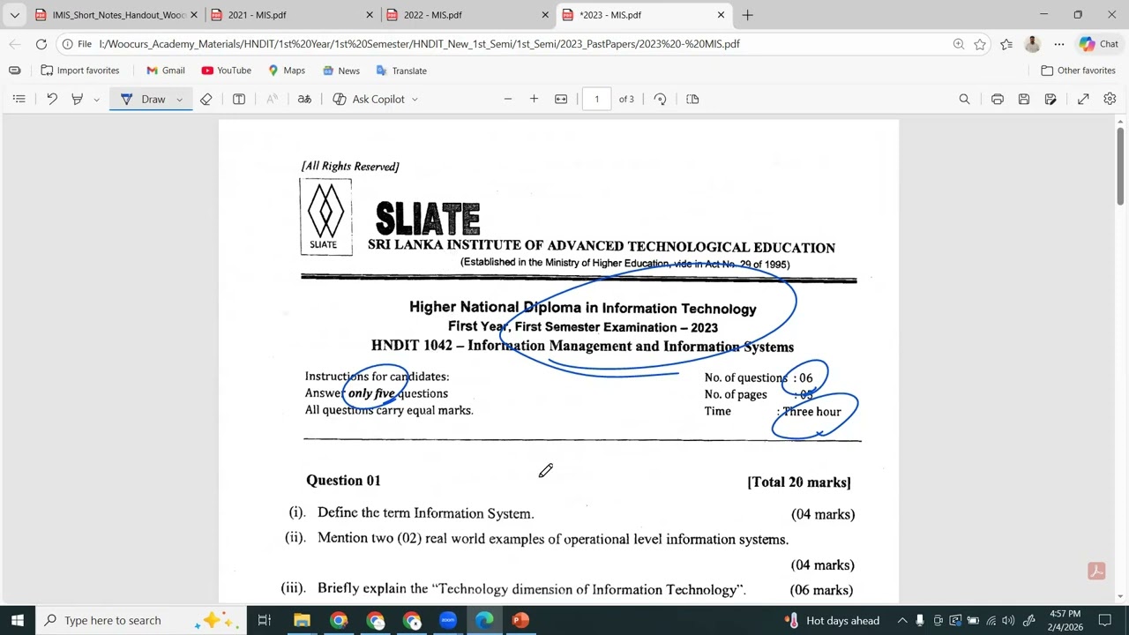Click the zoom magnifier in address bar

tap(958, 44)
